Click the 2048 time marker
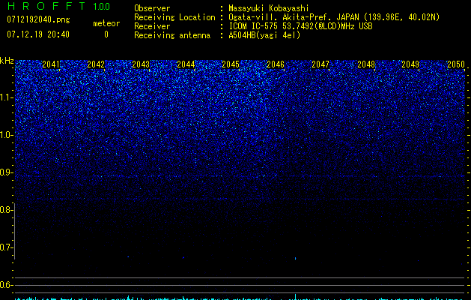The image size is (471, 300). [x=366, y=64]
